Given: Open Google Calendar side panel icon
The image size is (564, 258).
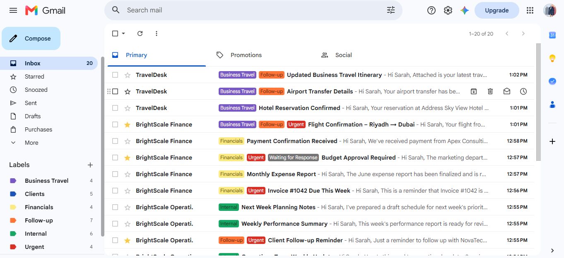Looking at the screenshot, I should point(552,35).
